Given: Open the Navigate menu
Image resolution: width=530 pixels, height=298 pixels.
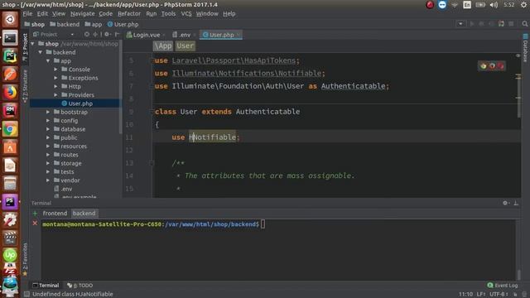Looking at the screenshot, I should point(83,13).
